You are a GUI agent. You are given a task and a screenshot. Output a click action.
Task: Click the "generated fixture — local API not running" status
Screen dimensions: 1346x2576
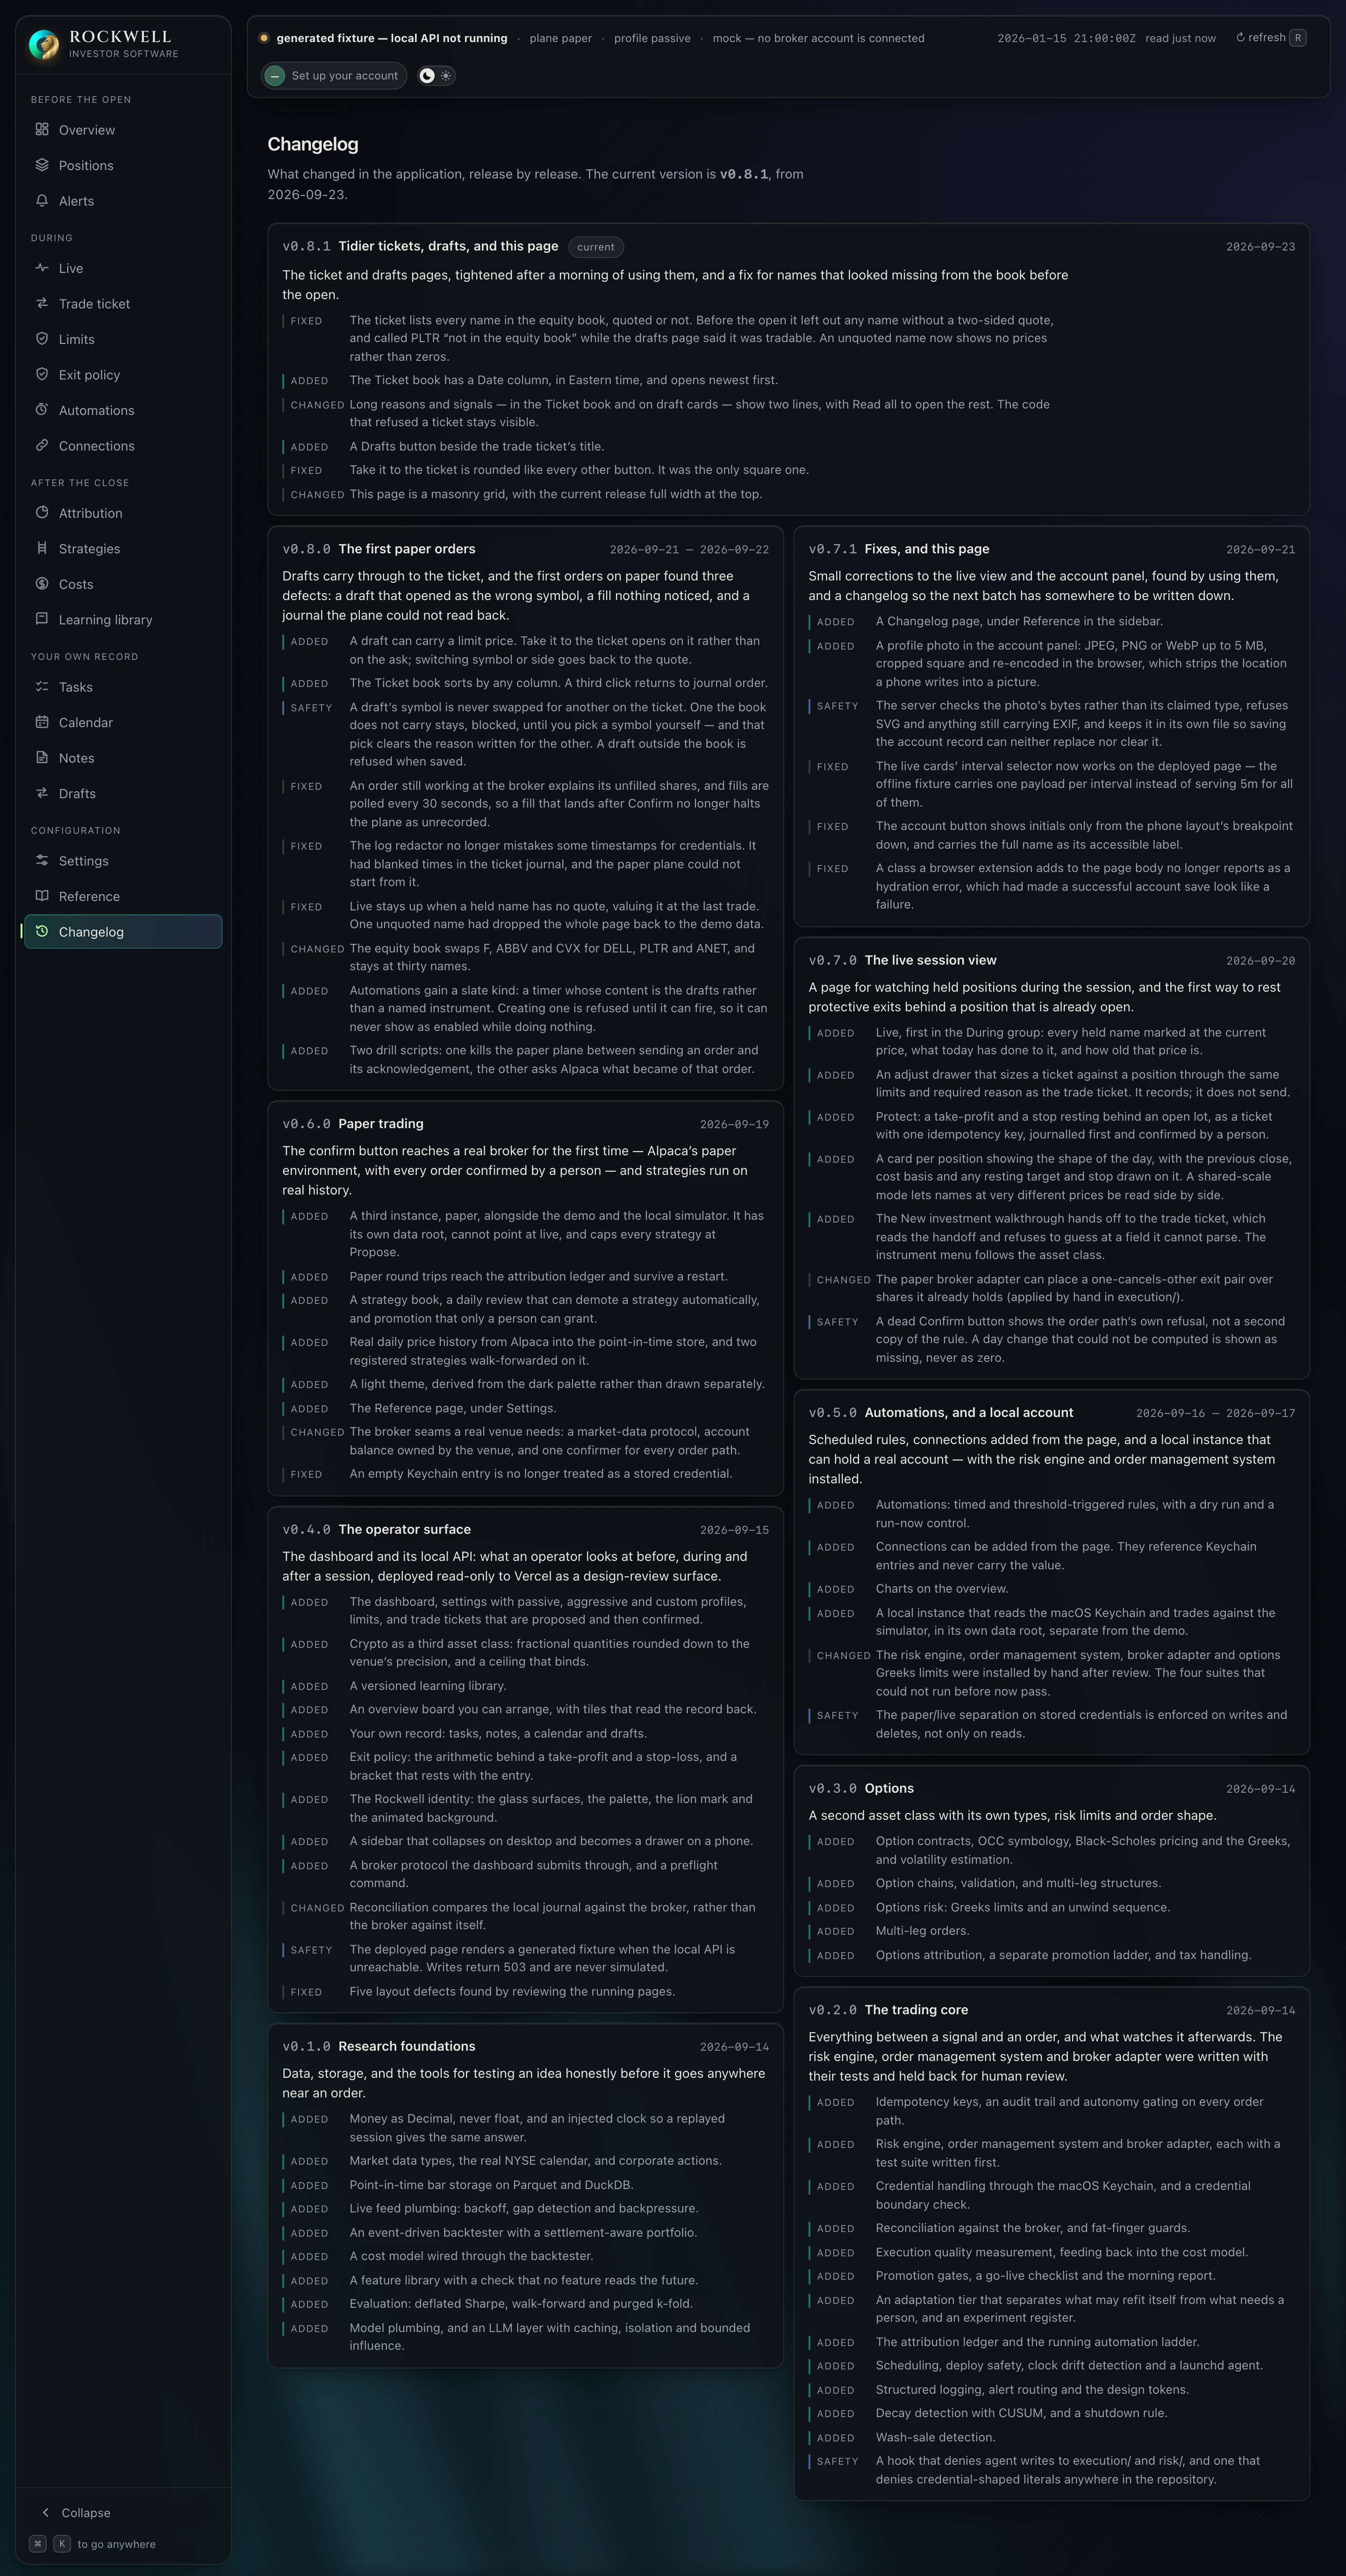coord(392,38)
